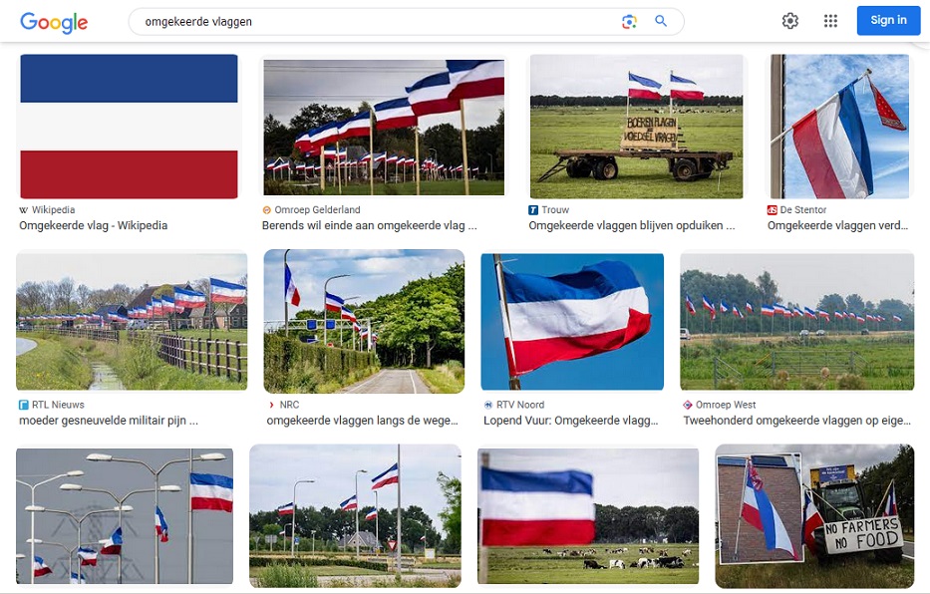Click the magnifying glass search icon
The image size is (930, 594).
click(661, 21)
